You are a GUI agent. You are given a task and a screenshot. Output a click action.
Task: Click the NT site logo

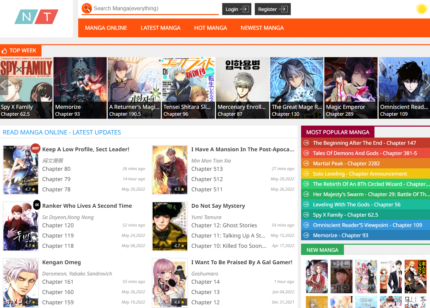point(36,17)
